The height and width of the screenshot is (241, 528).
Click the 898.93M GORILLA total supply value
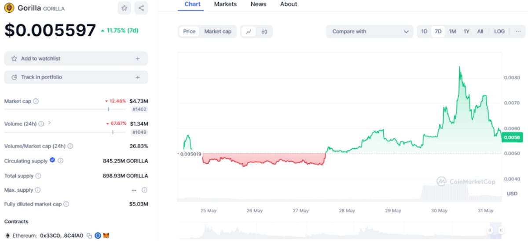click(125, 176)
